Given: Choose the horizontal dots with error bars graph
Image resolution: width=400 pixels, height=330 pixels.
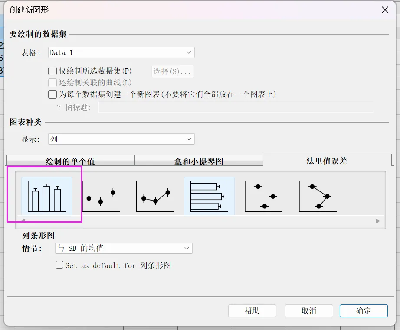Looking at the screenshot, I should (x=263, y=196).
